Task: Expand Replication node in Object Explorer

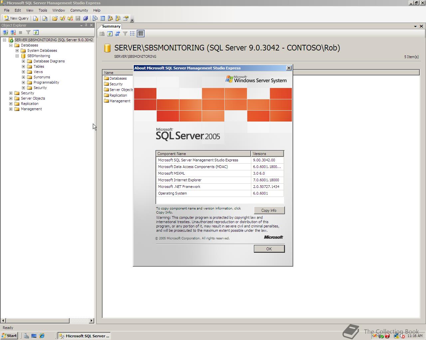Action: pos(11,104)
